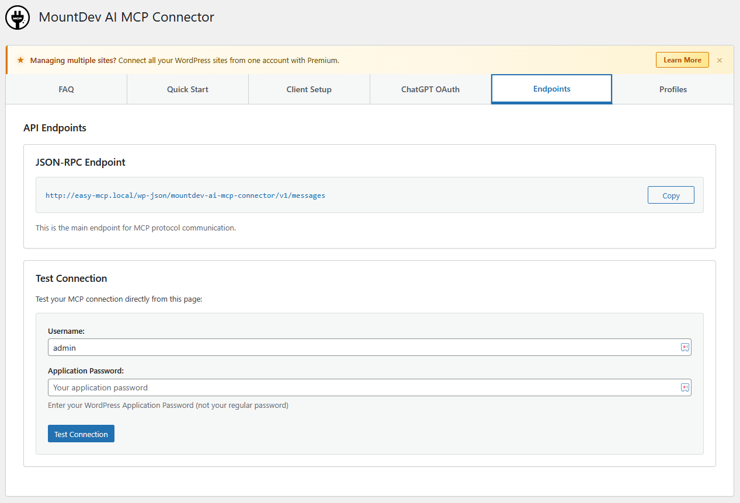Click the Endpoints tab

[x=551, y=89]
